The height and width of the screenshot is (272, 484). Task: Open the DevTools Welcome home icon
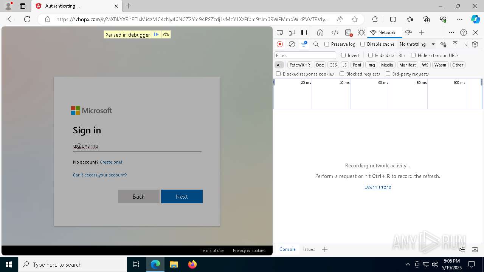pyautogui.click(x=320, y=32)
